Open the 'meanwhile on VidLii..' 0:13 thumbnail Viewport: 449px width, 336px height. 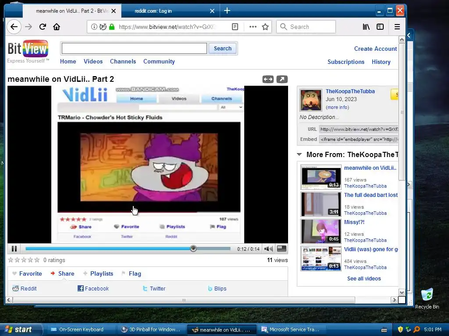(x=321, y=177)
